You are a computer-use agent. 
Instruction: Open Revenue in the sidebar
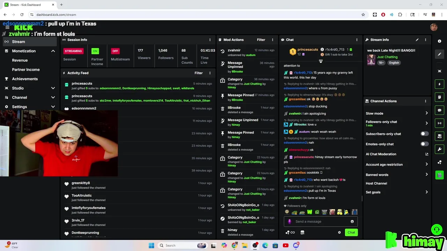coord(20,60)
